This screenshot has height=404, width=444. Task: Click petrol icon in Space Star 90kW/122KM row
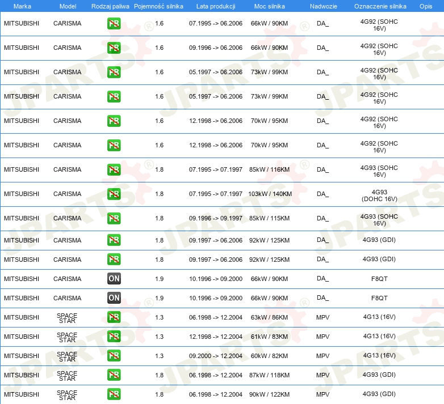click(x=114, y=394)
